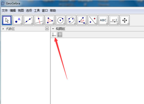
Task: Open the 窗口 menu
Action: pyautogui.click(x=45, y=10)
